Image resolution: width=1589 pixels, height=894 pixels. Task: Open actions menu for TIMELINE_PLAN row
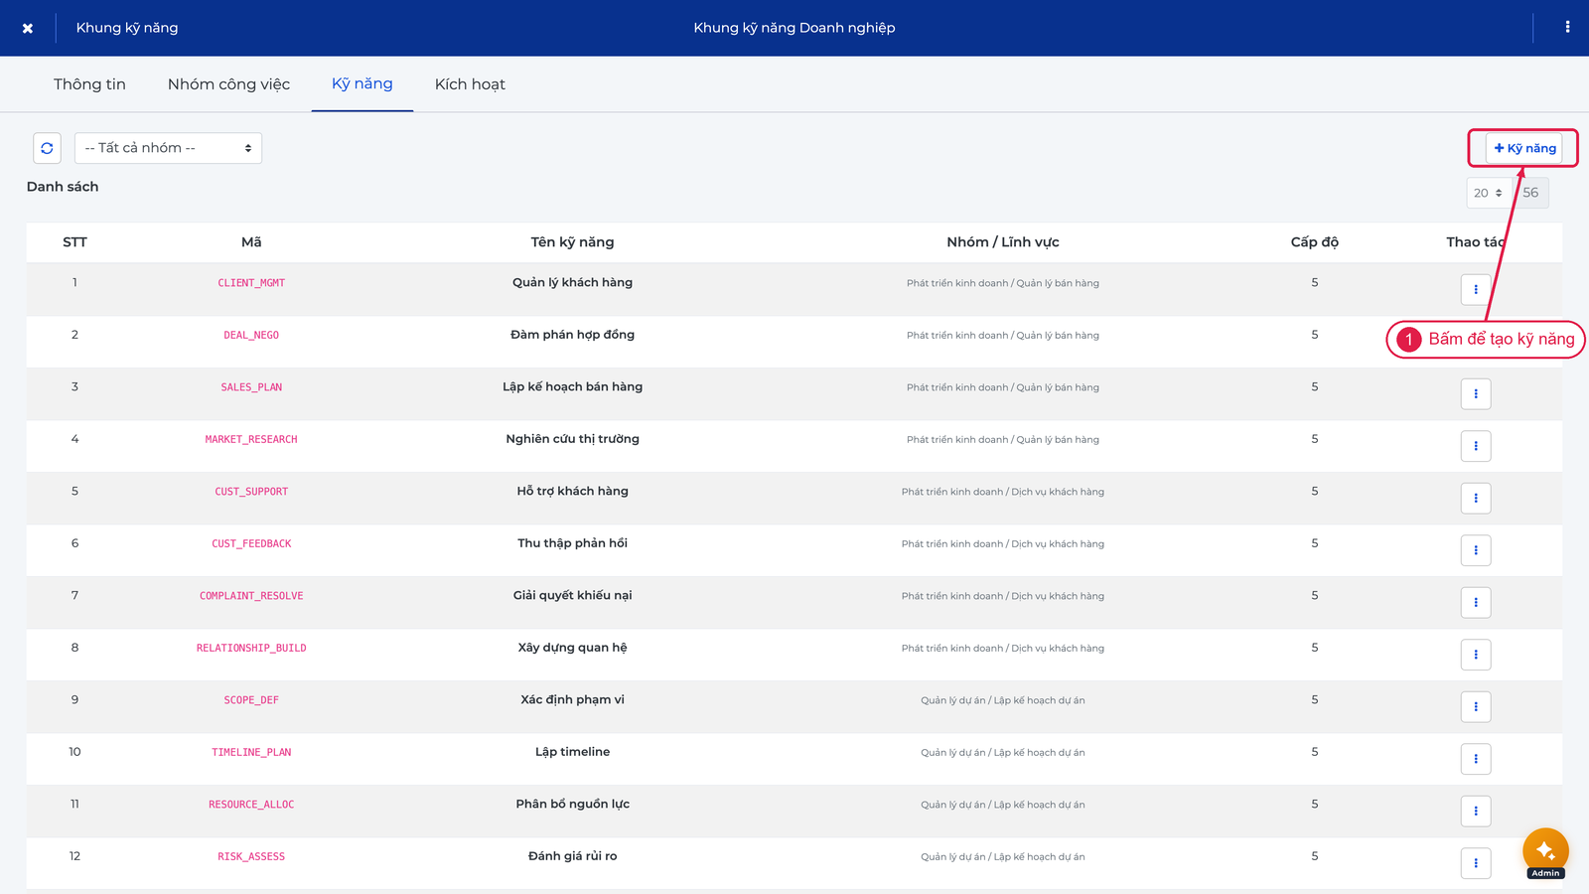click(1476, 759)
